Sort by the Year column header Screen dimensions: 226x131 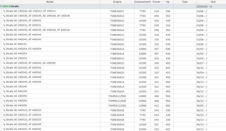point(213,2)
